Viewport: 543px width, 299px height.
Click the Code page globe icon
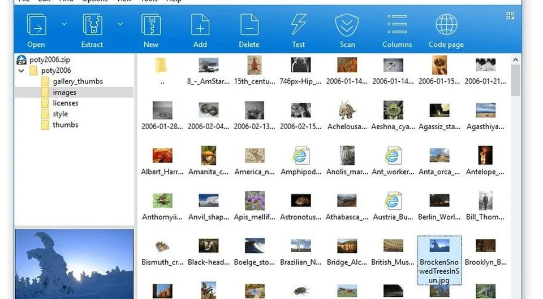point(446,25)
